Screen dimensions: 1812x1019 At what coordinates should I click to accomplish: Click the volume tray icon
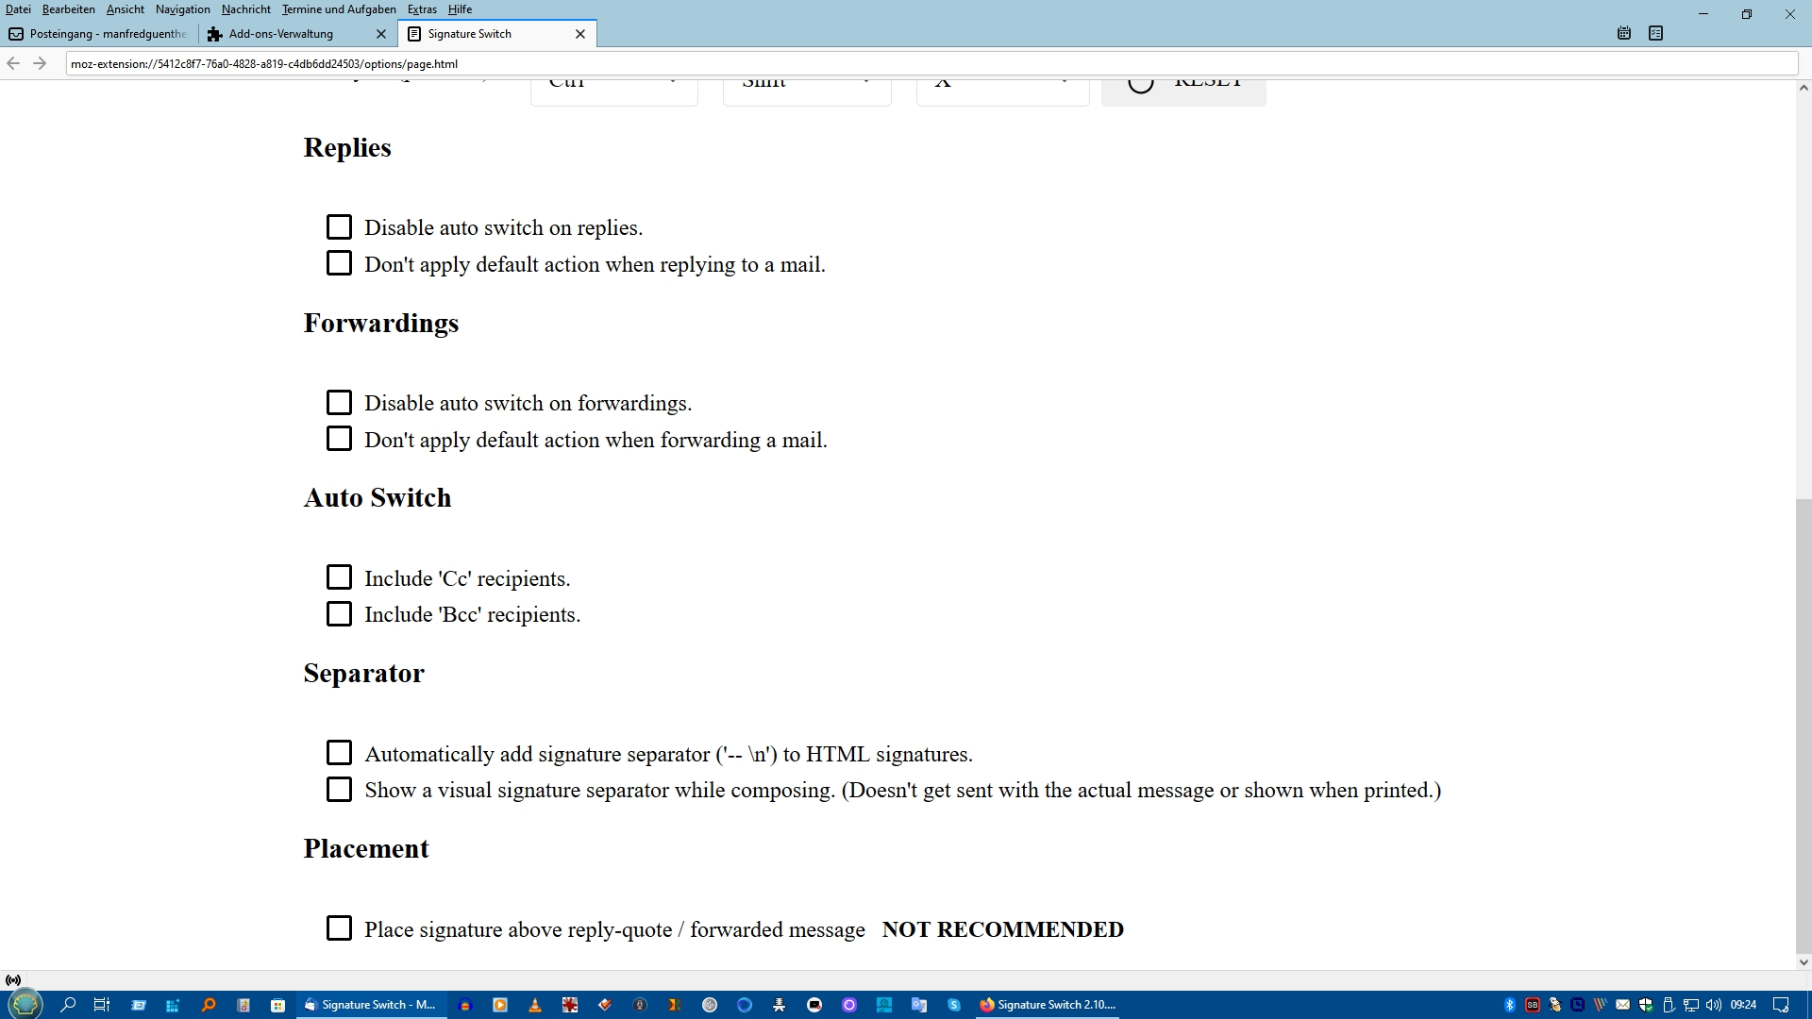pos(1713,1005)
